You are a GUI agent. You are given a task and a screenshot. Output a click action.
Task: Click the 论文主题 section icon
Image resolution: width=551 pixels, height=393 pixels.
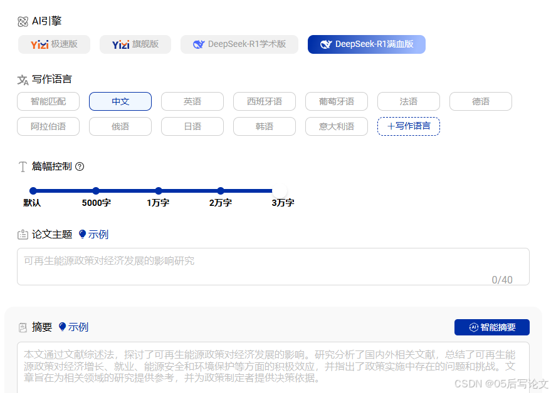pyautogui.click(x=23, y=235)
